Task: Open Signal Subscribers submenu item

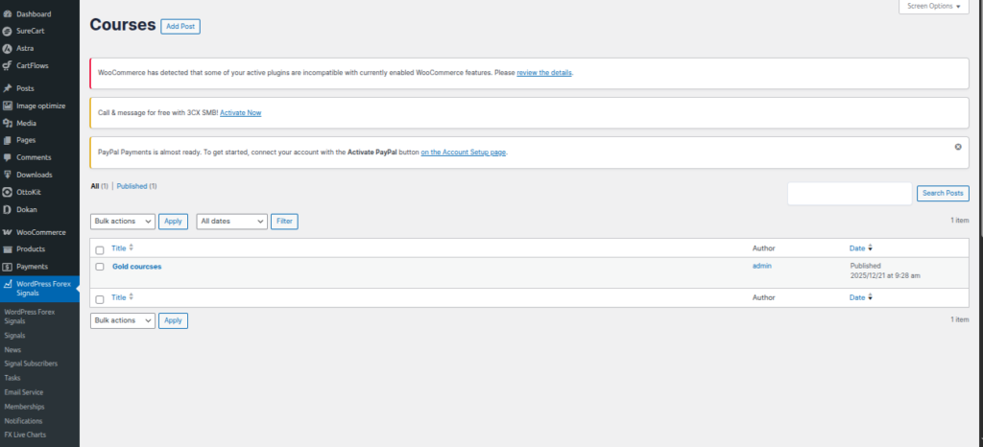Action: tap(31, 364)
